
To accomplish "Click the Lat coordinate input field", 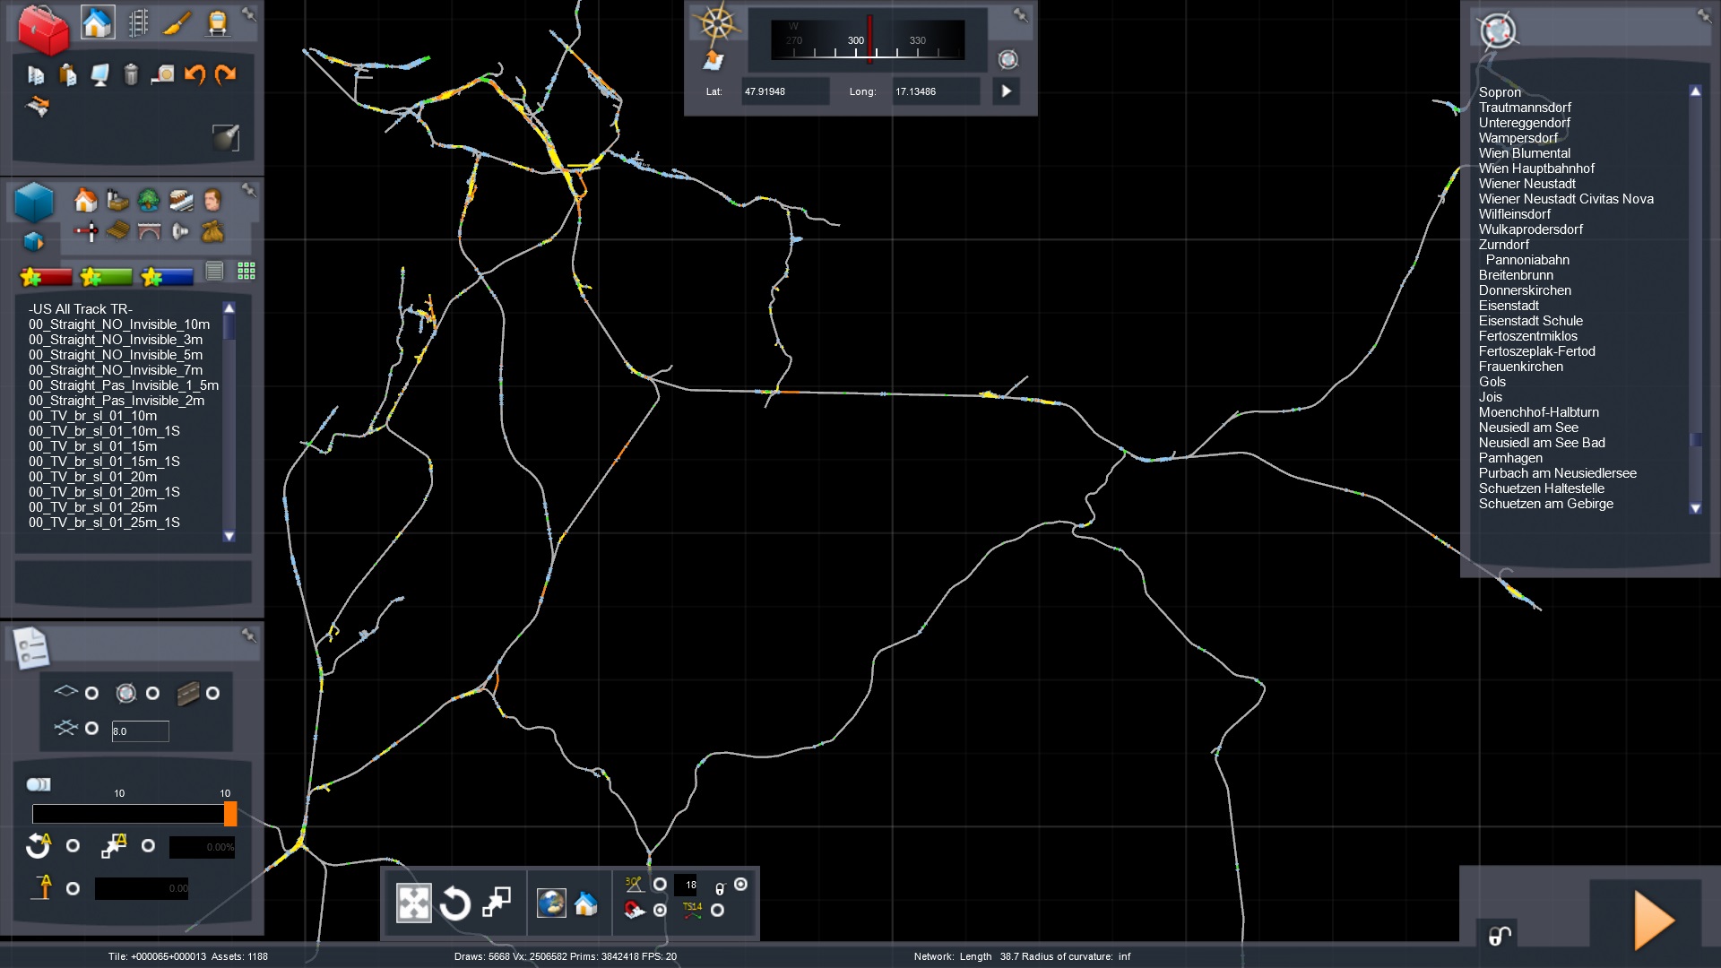I will (x=783, y=91).
